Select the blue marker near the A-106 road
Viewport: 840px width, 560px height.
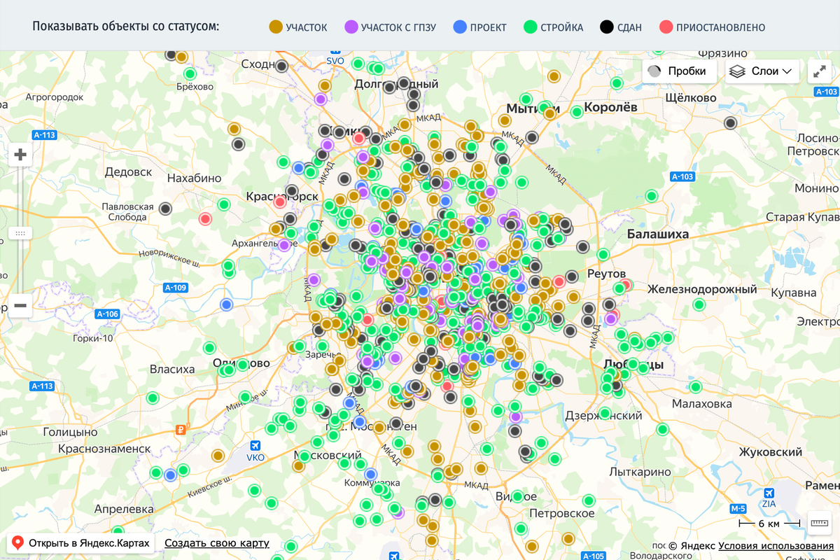pyautogui.click(x=226, y=304)
